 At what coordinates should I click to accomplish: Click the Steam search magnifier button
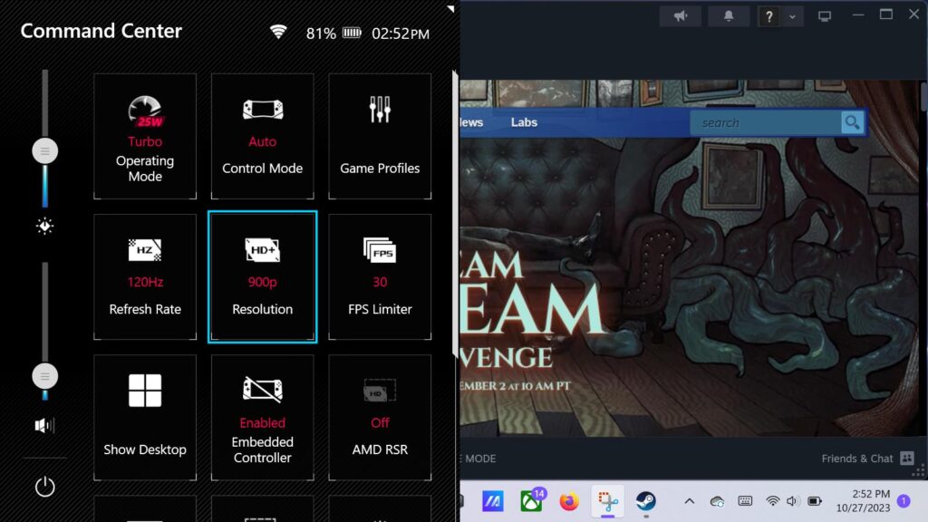[852, 122]
